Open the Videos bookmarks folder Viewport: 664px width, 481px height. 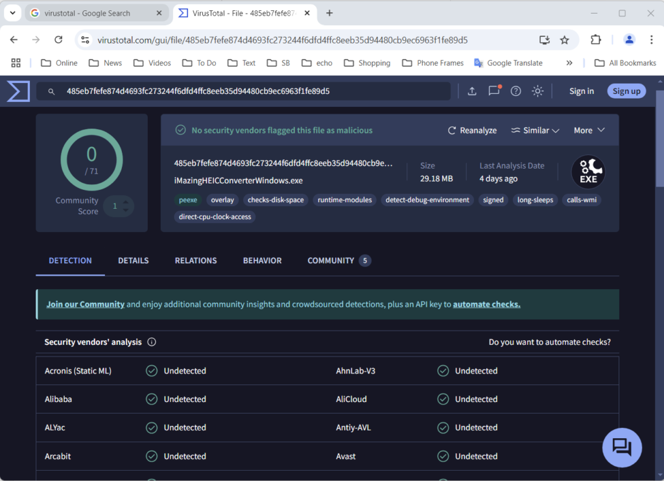(152, 63)
